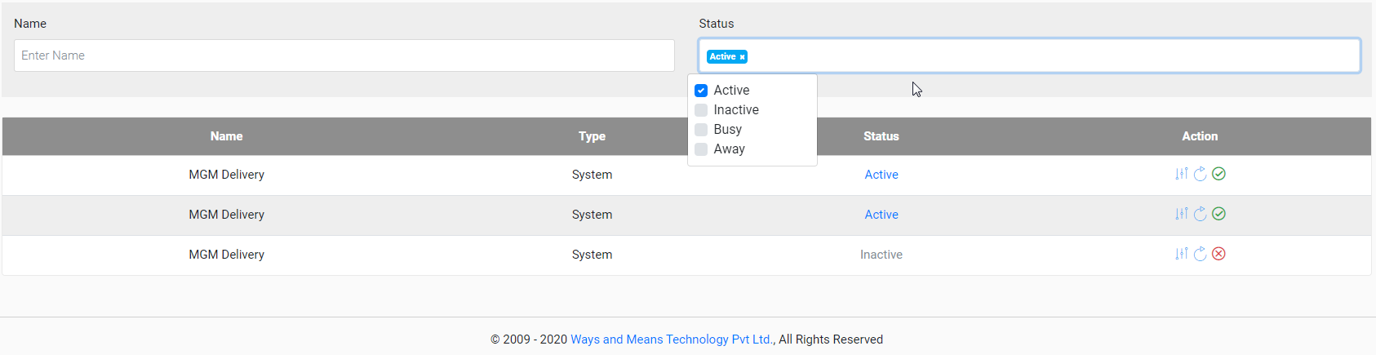Click settings sliders icon in first table row
The image size is (1376, 355).
(1181, 174)
